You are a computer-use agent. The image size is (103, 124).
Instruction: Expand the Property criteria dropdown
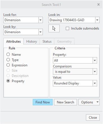click(95, 60)
